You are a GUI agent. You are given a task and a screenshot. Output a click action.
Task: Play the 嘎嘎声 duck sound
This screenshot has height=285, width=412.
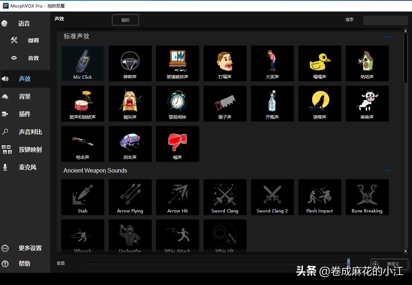(320, 63)
